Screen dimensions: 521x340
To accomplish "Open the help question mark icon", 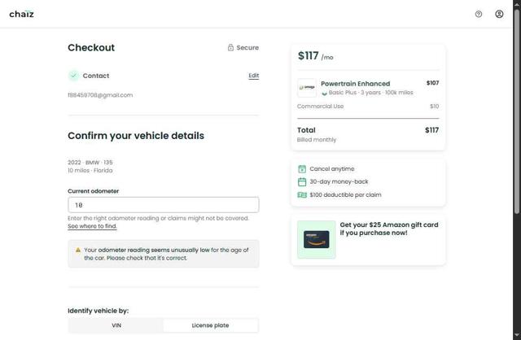I will 479,14.
